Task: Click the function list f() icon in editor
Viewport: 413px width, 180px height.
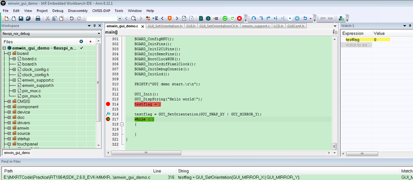Action: (x=335, y=32)
